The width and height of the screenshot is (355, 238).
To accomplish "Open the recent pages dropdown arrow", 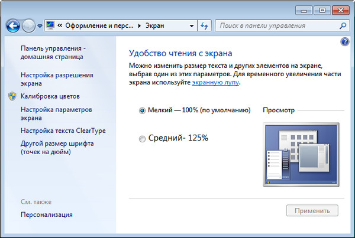I will coord(40,26).
